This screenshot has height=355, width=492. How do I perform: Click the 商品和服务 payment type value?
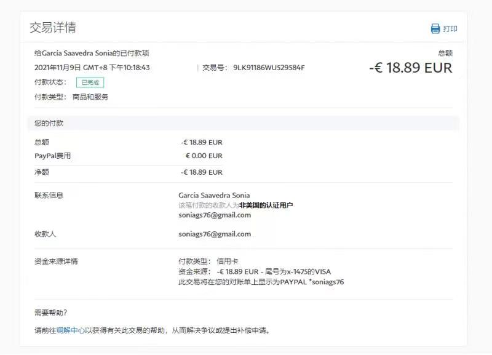[90, 97]
